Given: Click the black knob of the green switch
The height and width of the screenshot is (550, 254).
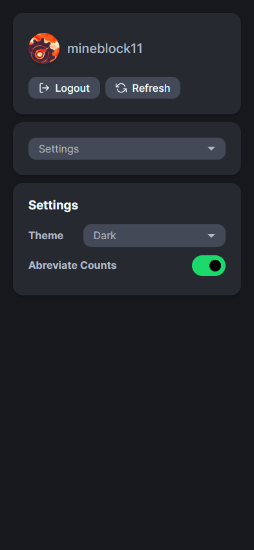Looking at the screenshot, I should point(215,266).
